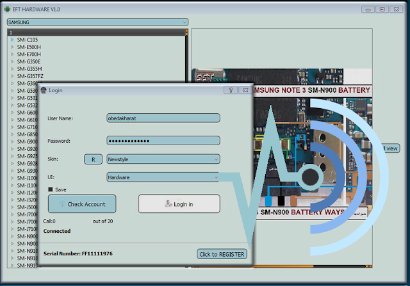Close the Login dialog
This screenshot has height=286, width=410.
coord(245,90)
